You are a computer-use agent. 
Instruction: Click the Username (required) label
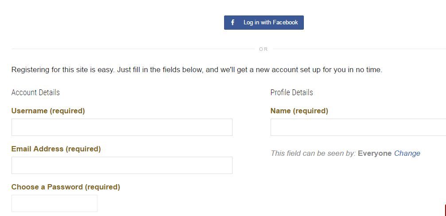click(x=48, y=111)
